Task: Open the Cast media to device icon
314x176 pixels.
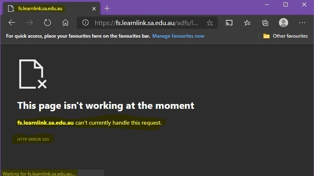Action: pos(229,23)
